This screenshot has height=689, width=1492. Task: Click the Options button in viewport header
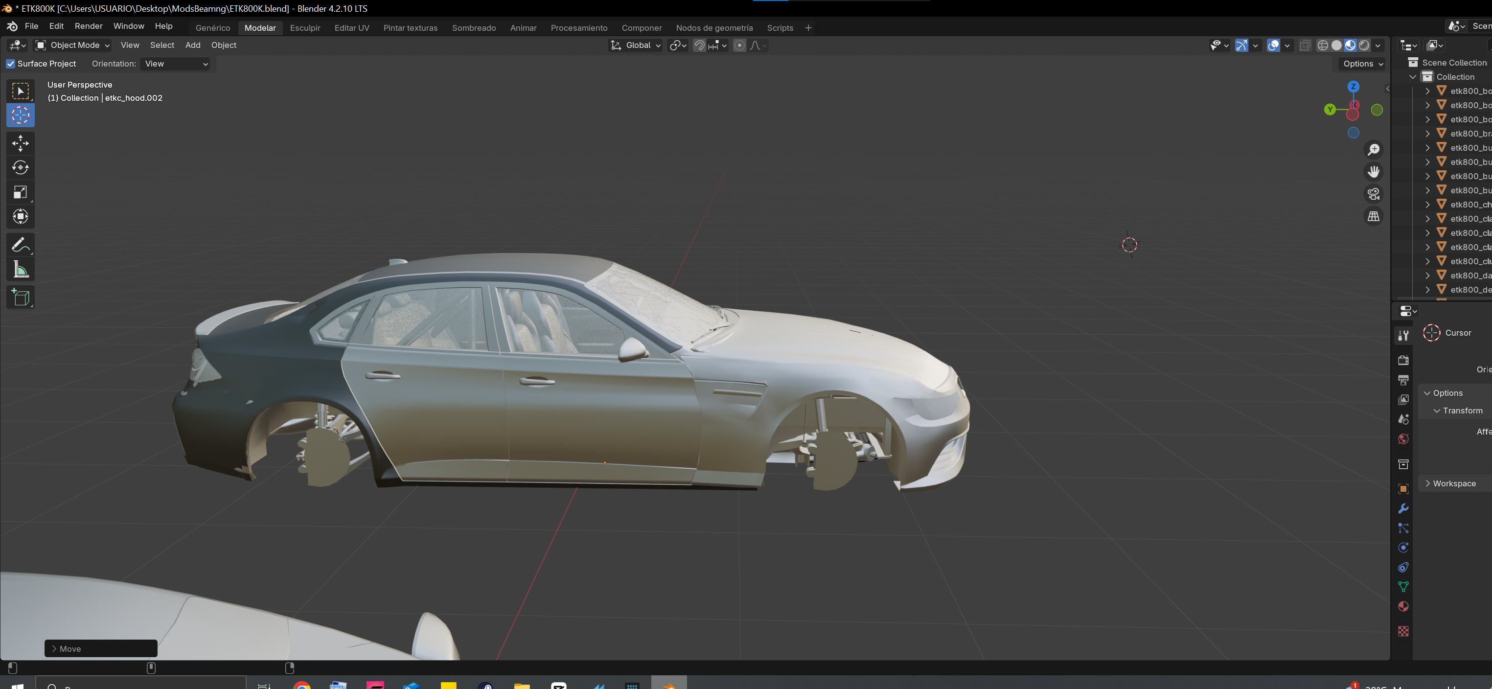(1362, 64)
